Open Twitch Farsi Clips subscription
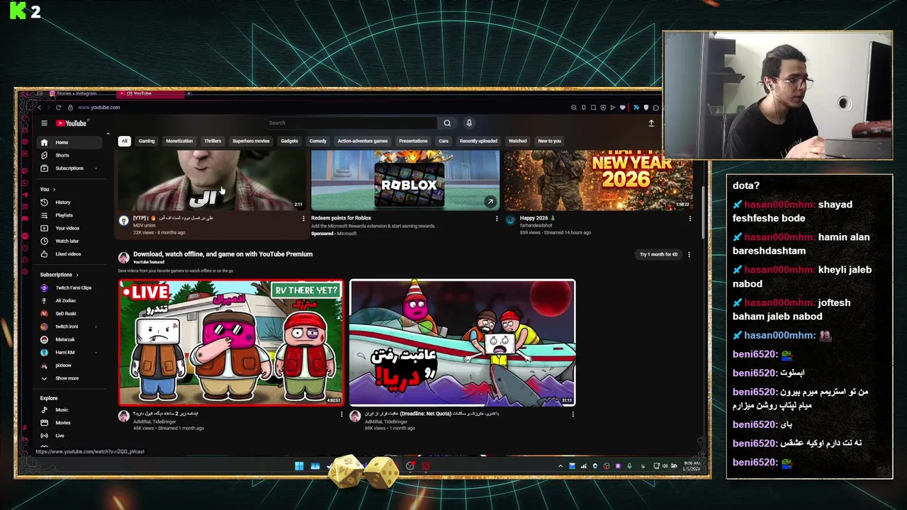Image resolution: width=907 pixels, height=510 pixels. [x=69, y=288]
